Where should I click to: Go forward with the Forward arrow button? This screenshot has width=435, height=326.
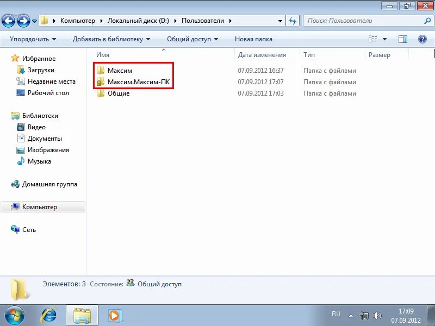point(23,21)
